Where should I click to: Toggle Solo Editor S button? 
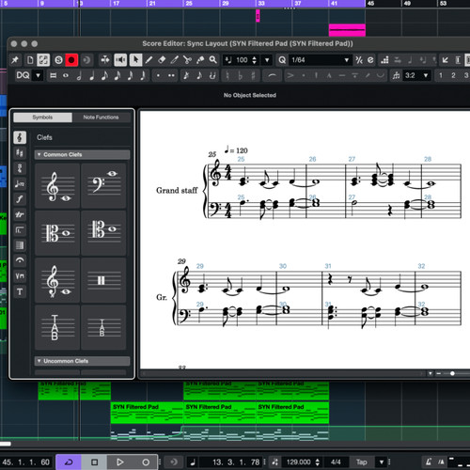(58, 60)
